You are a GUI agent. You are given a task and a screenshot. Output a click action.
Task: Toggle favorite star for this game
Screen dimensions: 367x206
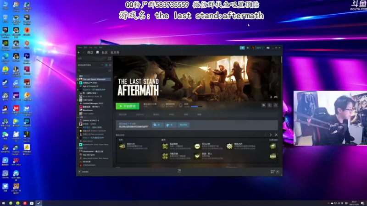(x=276, y=105)
